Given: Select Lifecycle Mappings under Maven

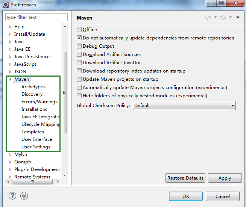Looking at the screenshot, I should coord(41,124).
